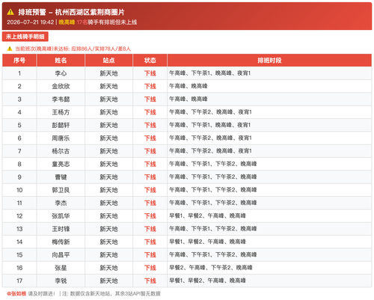
Task: Select rider name 王杨方
Action: click(x=61, y=112)
